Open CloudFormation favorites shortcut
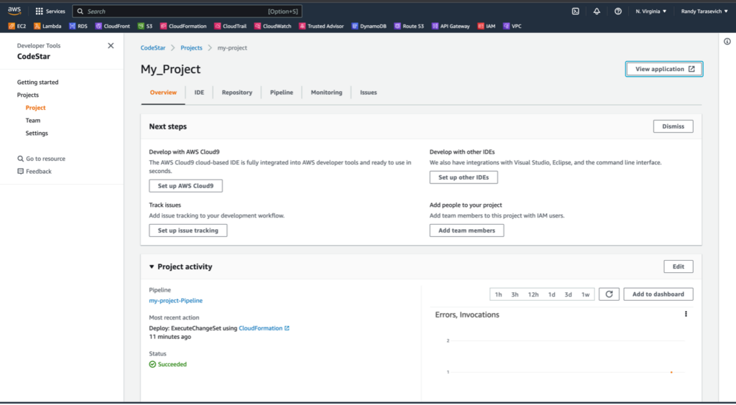The height and width of the screenshot is (405, 736). click(x=183, y=27)
